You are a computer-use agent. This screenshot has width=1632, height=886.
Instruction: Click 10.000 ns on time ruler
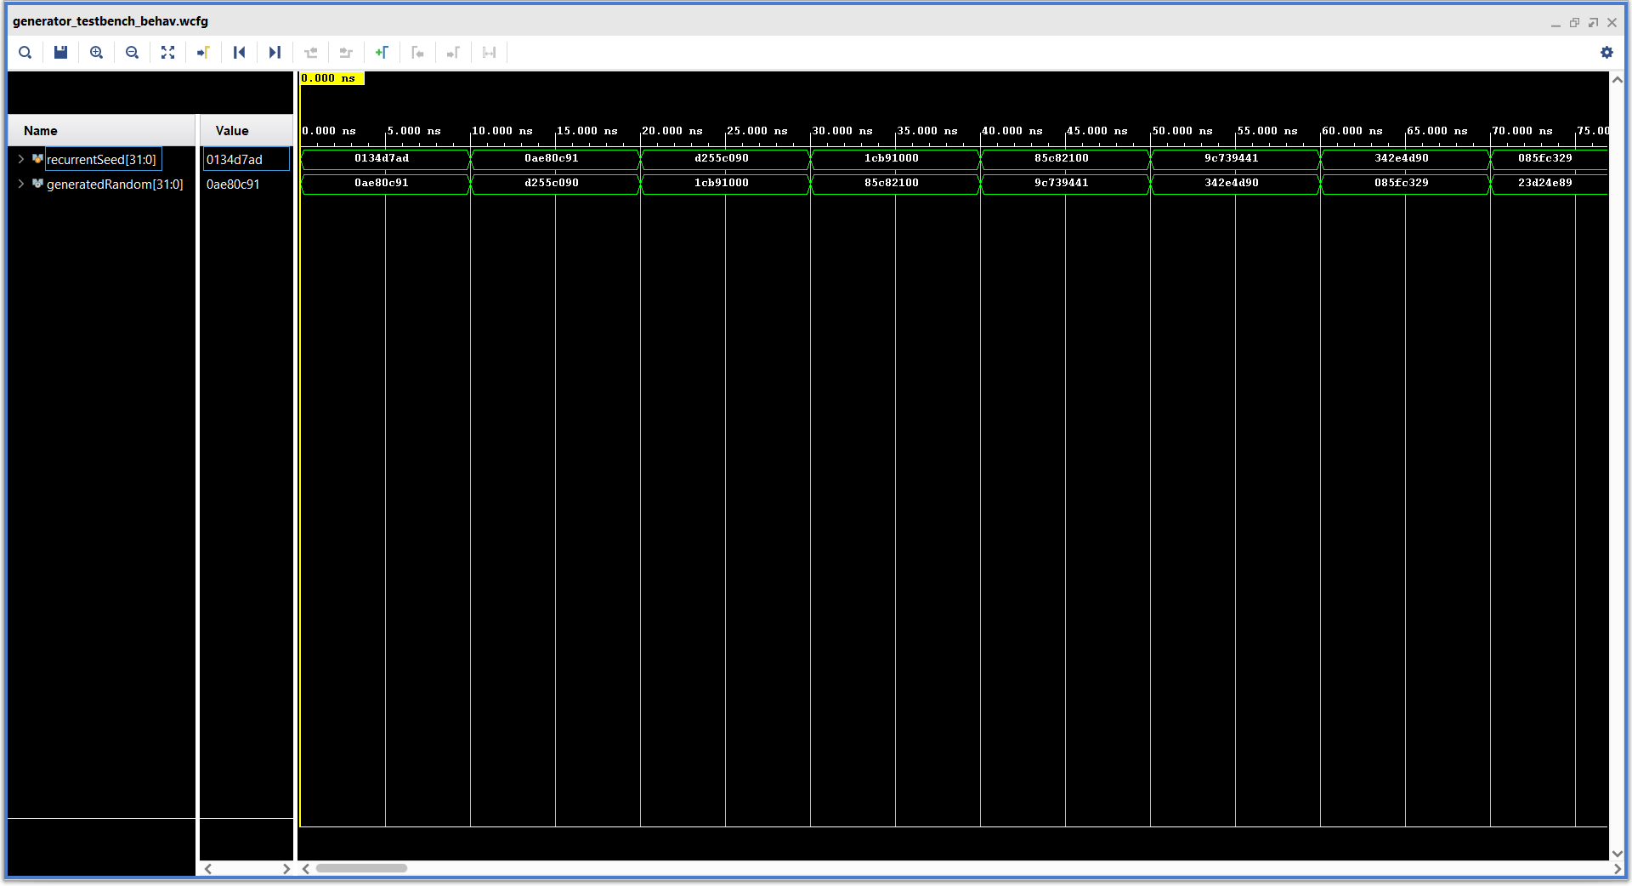(502, 131)
